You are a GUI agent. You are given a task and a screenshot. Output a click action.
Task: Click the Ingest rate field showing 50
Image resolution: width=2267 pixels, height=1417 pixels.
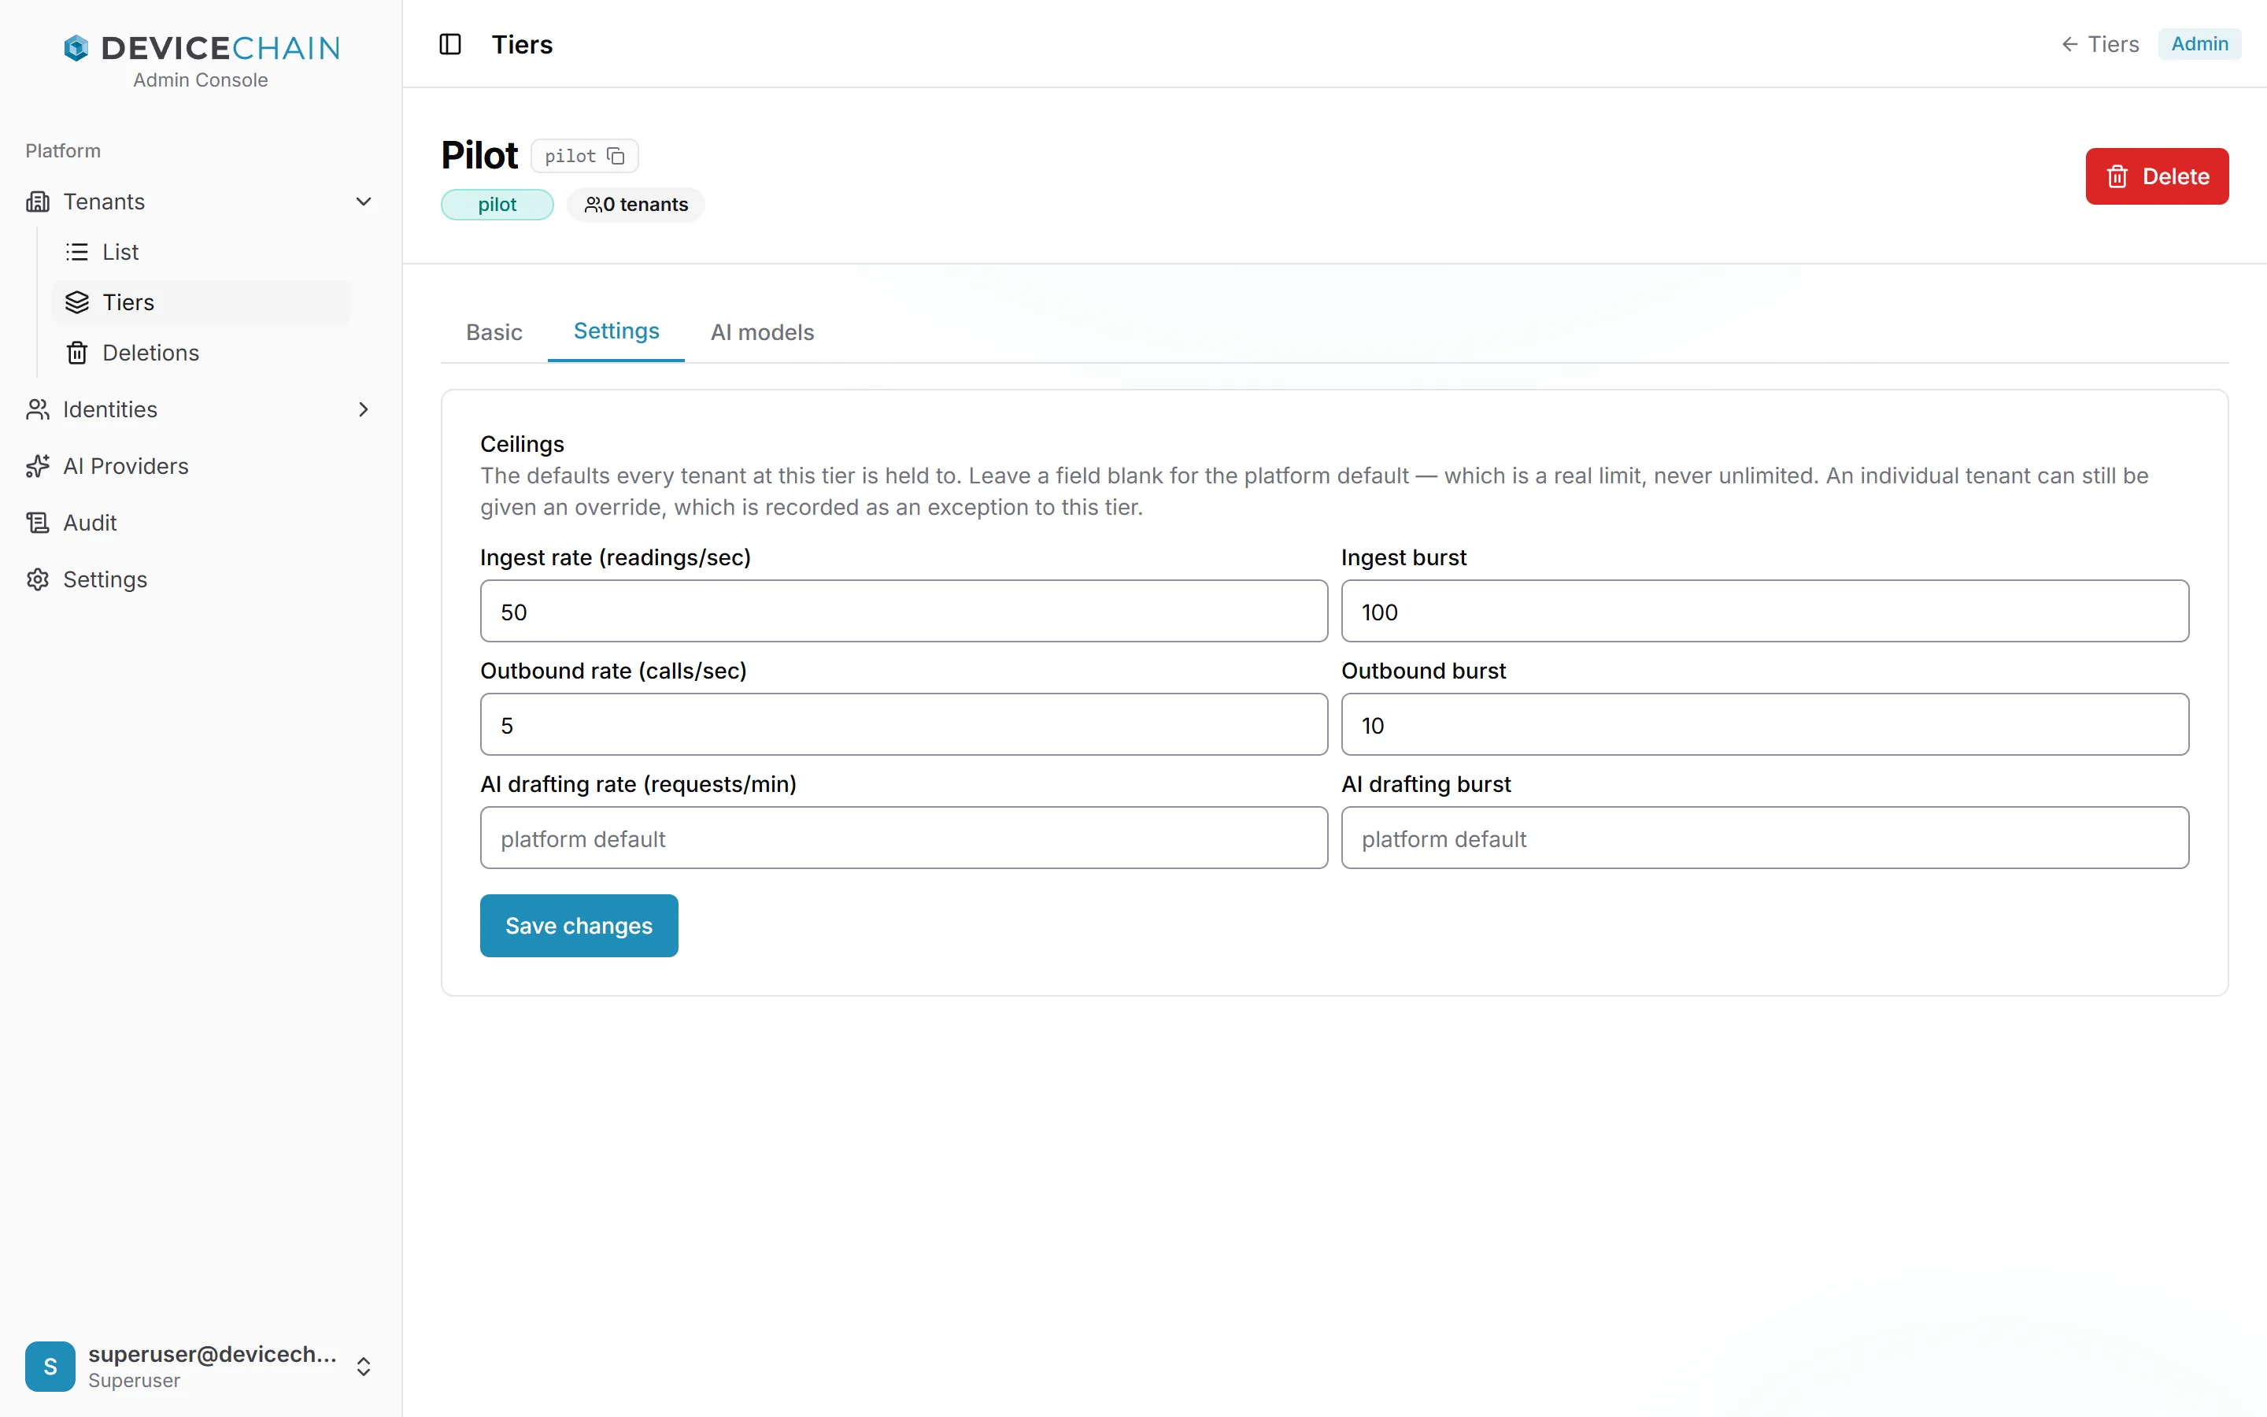pyautogui.click(x=904, y=611)
